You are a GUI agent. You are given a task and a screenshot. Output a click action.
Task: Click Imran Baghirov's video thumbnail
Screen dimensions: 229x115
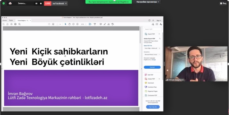click(x=196, y=64)
